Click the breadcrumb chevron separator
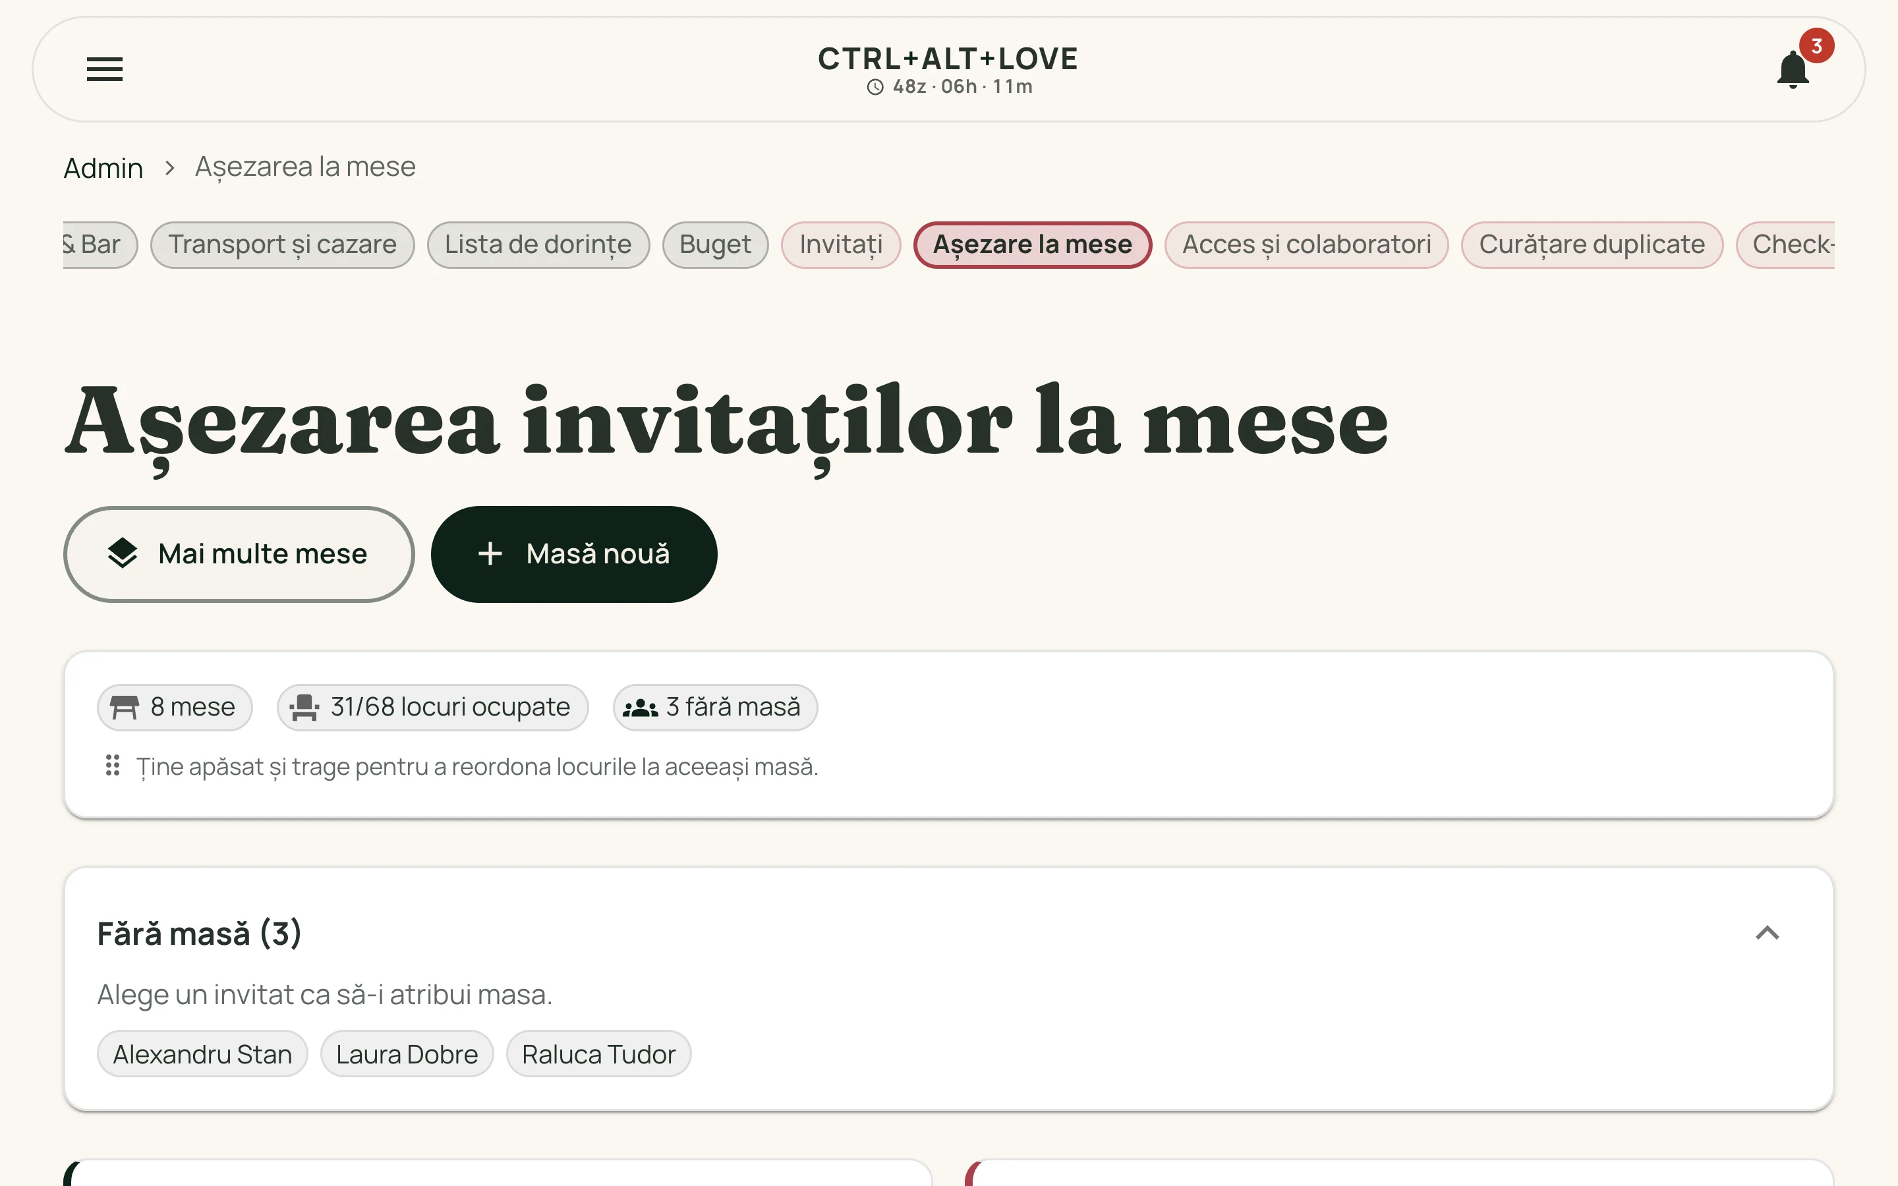1898x1186 pixels. [x=169, y=168]
